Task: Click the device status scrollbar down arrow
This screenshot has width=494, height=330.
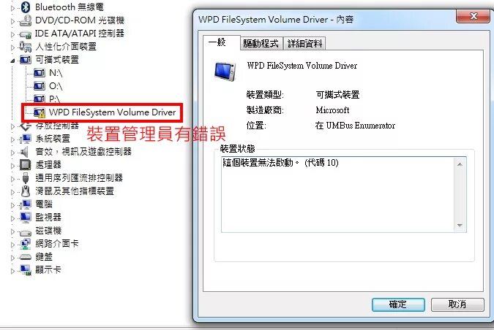Action: pos(460,226)
